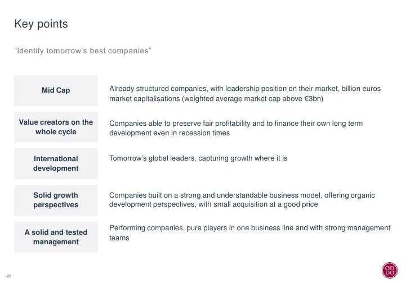Click the Identify tomorrow's best companies subtitle
Image resolution: width=410 pixels, height=283 pixels.
tap(83, 51)
